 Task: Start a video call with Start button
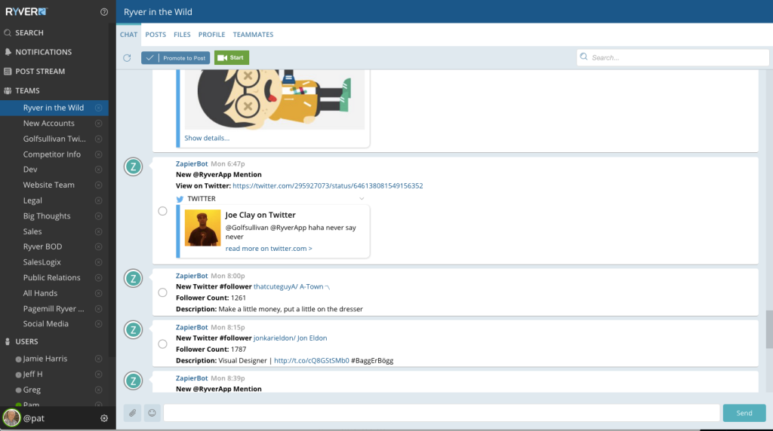coord(231,57)
